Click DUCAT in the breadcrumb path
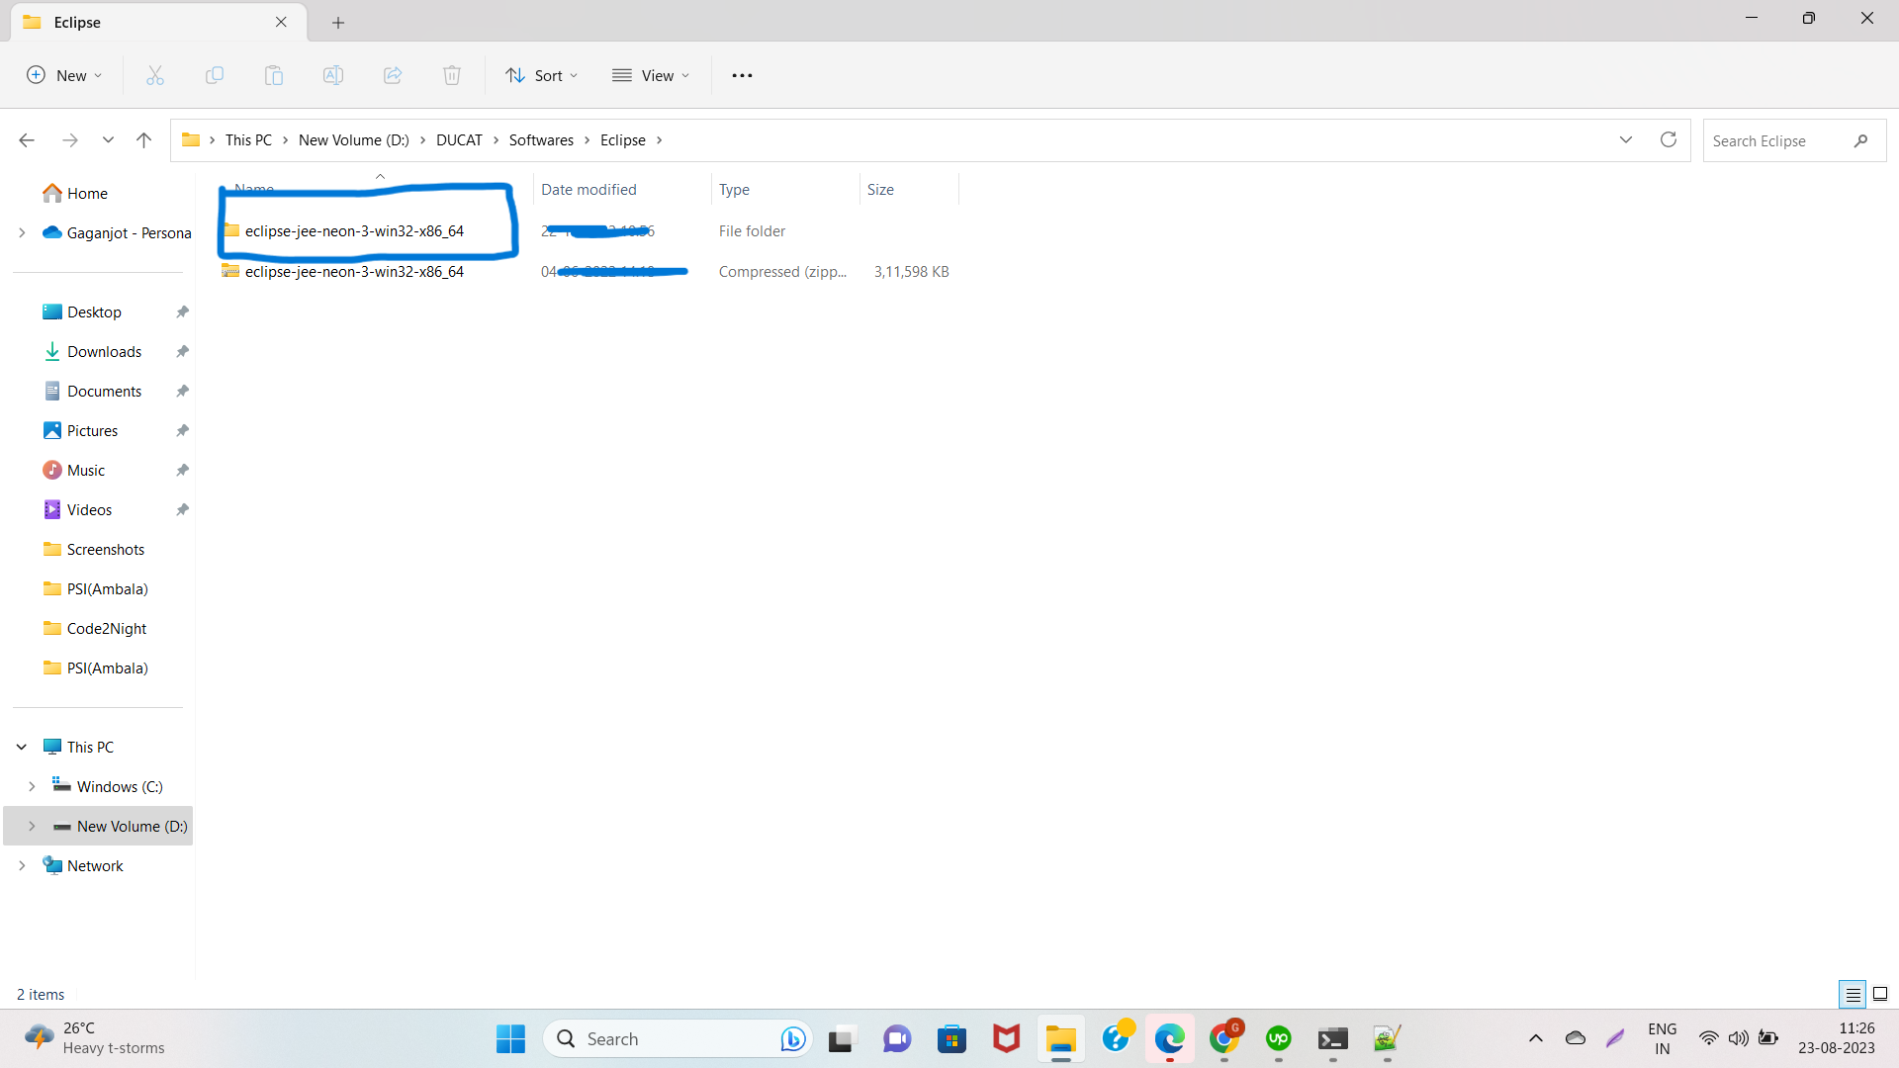The width and height of the screenshot is (1899, 1068). (x=459, y=140)
